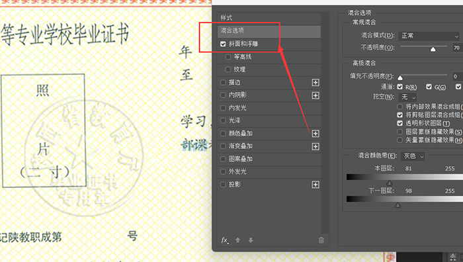Click plus icon beside 内阴影

click(x=316, y=95)
